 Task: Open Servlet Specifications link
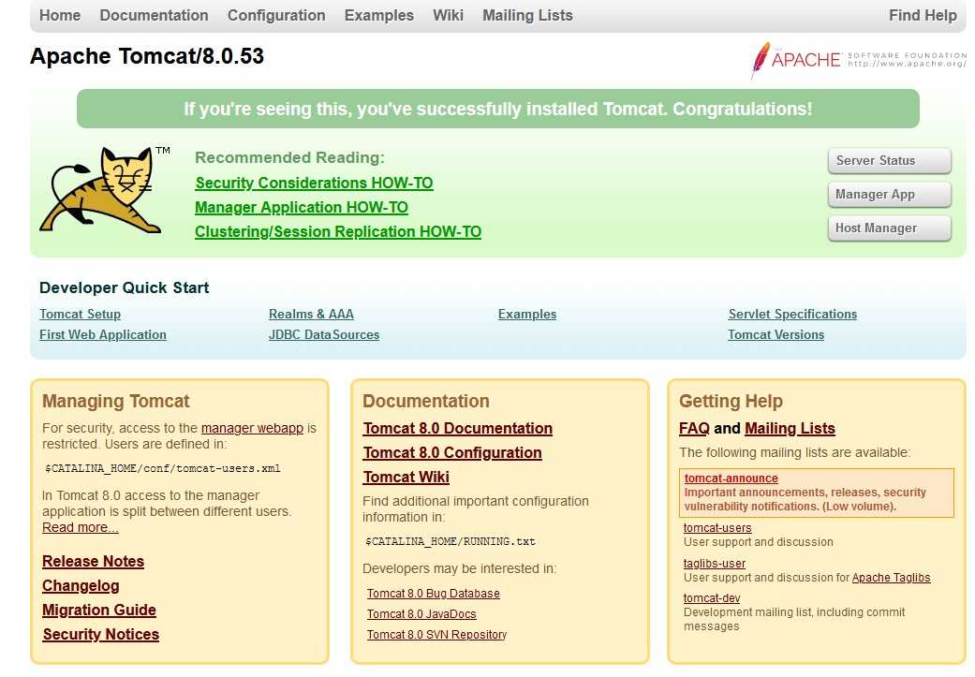(x=792, y=314)
